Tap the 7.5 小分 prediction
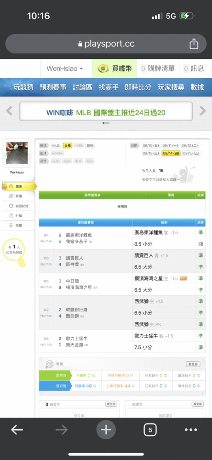Image resolution: width=212 pixels, height=460 pixels. coord(143,347)
